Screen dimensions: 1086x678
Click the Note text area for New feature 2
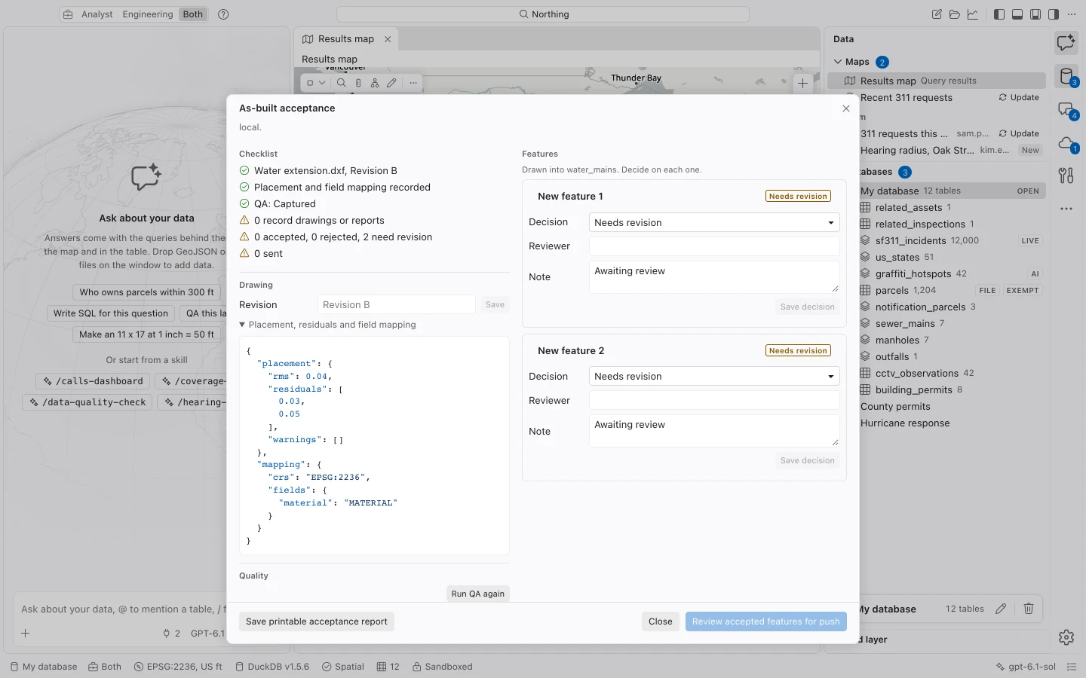714,431
